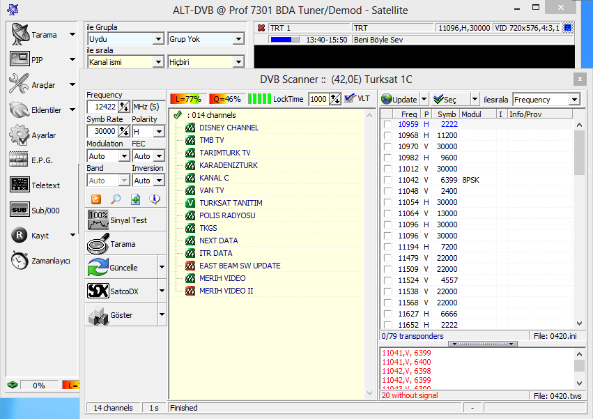Click the blue grid icon after VID info
This screenshot has width=593, height=419.
[568, 28]
